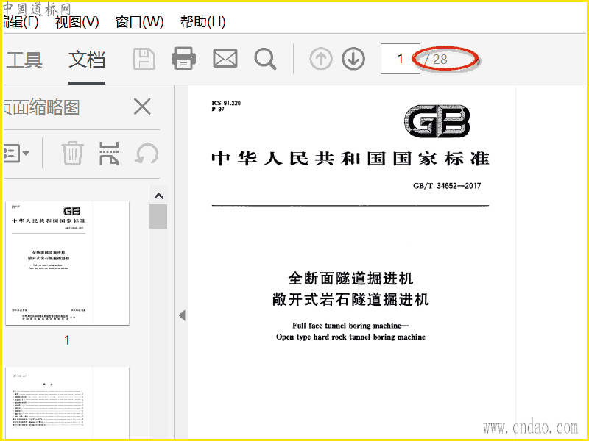
Task: Click the text Open type hard rock tunnel
Action: [x=324, y=337]
